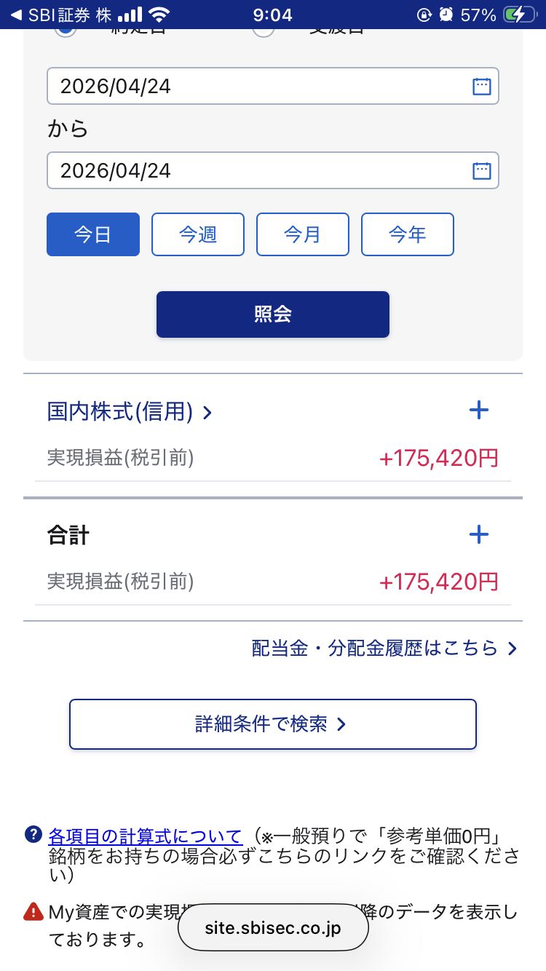
Task: Tap the start date input field
Action: (255, 87)
